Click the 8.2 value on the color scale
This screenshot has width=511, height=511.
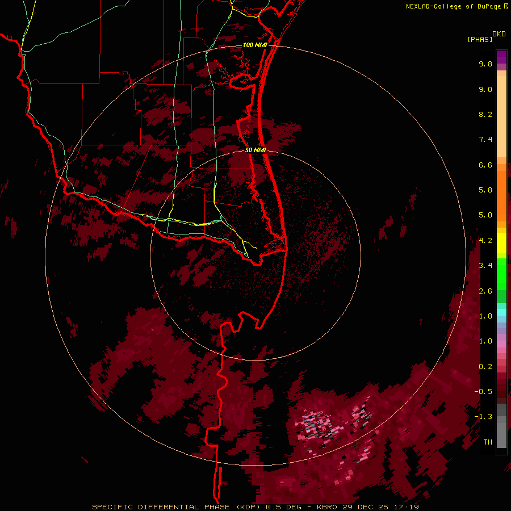click(x=485, y=114)
